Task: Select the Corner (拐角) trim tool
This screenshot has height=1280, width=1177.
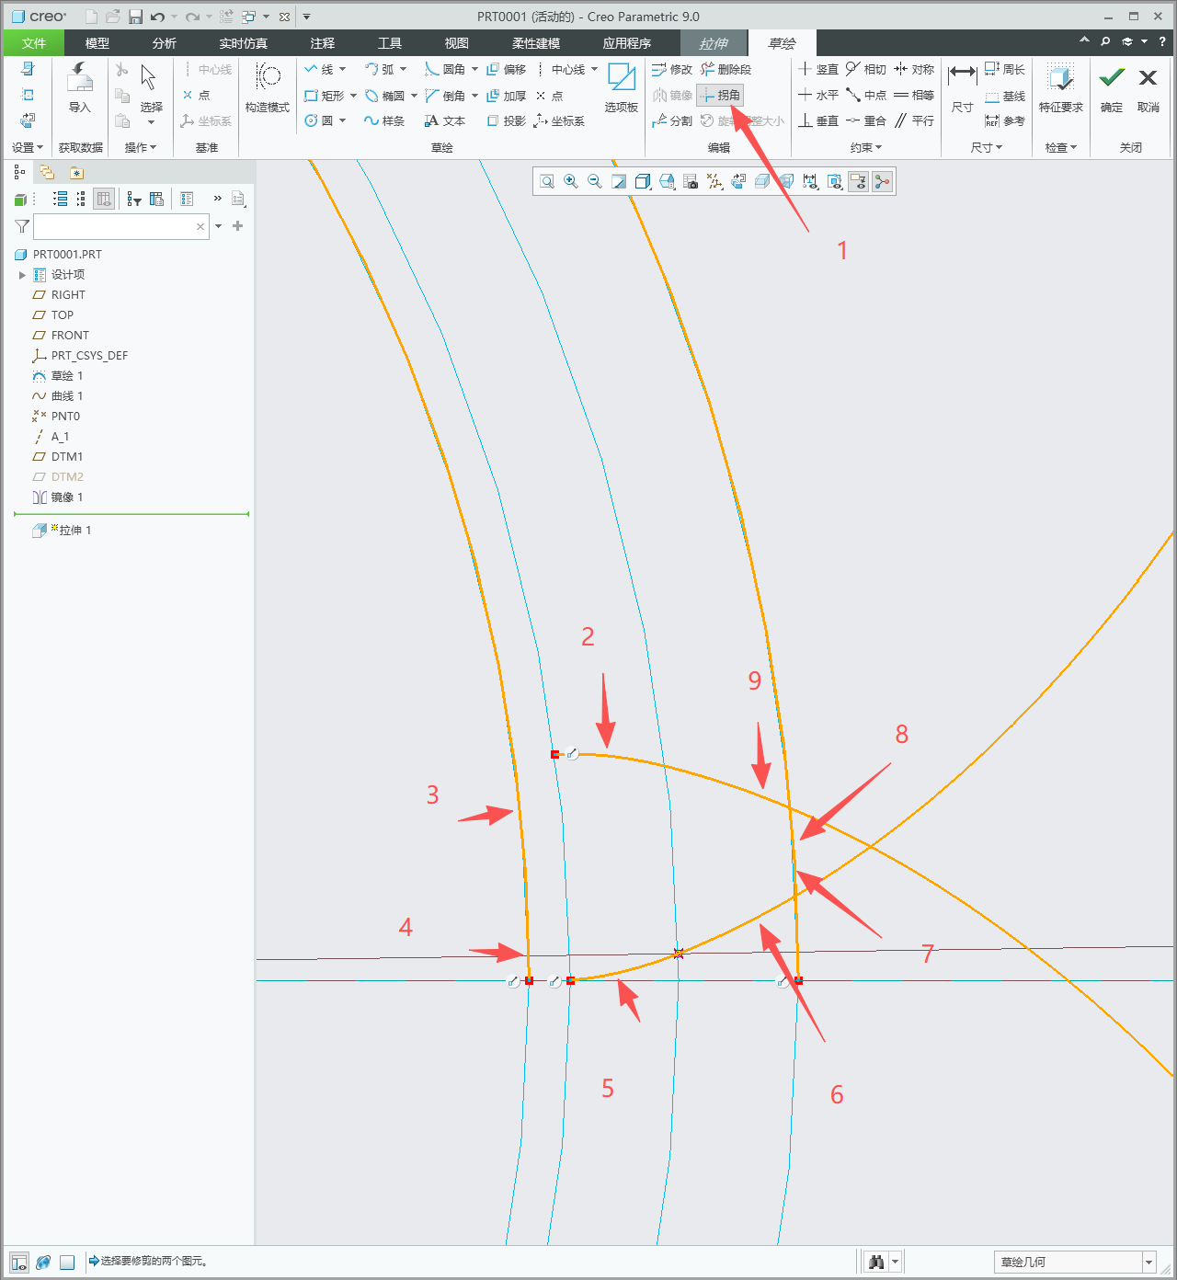Action: click(x=720, y=95)
